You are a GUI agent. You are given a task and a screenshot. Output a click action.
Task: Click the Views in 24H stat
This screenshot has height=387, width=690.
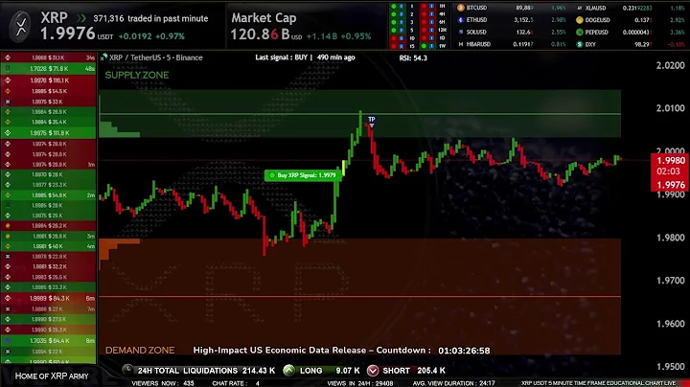[x=360, y=383]
